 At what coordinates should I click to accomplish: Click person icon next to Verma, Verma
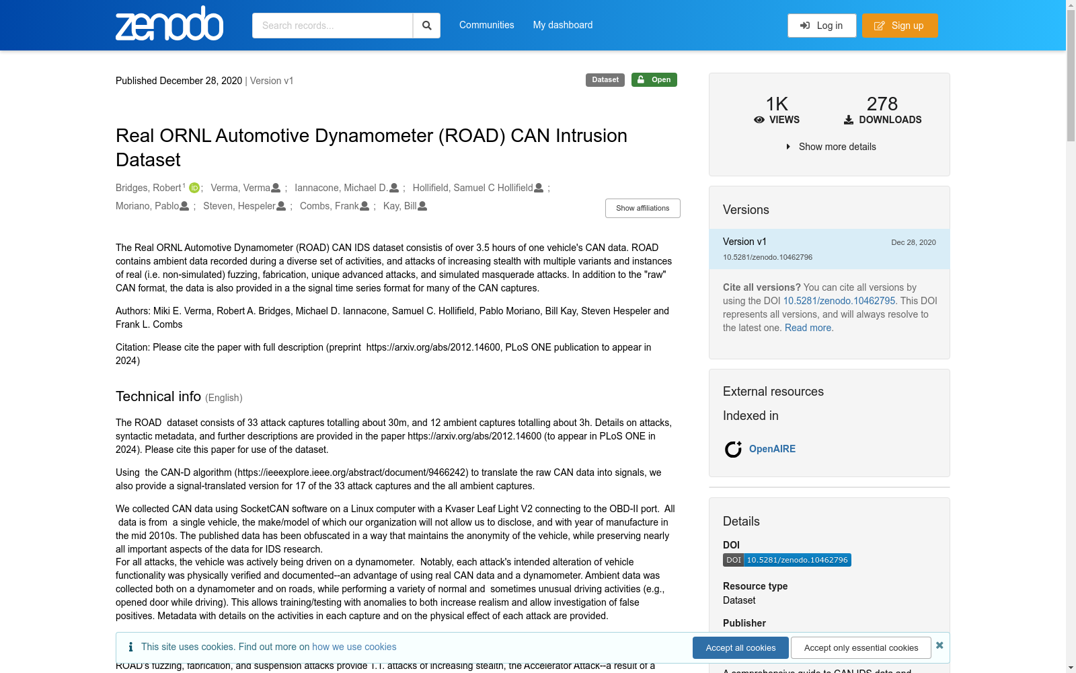tap(276, 188)
